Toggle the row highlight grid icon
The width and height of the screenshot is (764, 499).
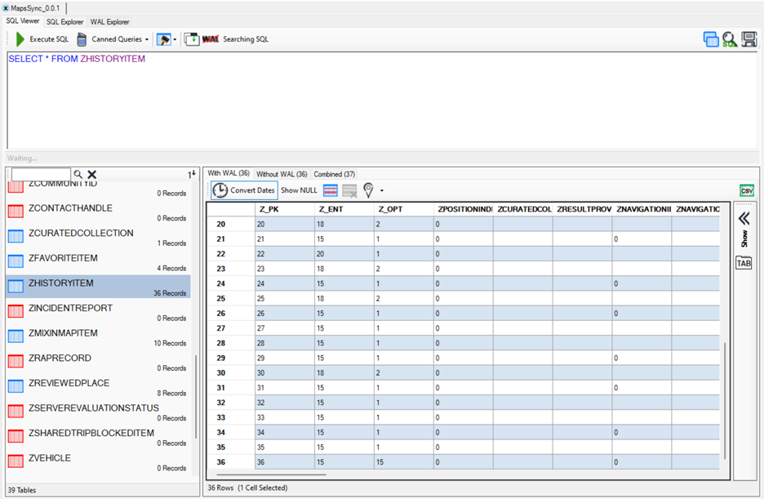[331, 190]
